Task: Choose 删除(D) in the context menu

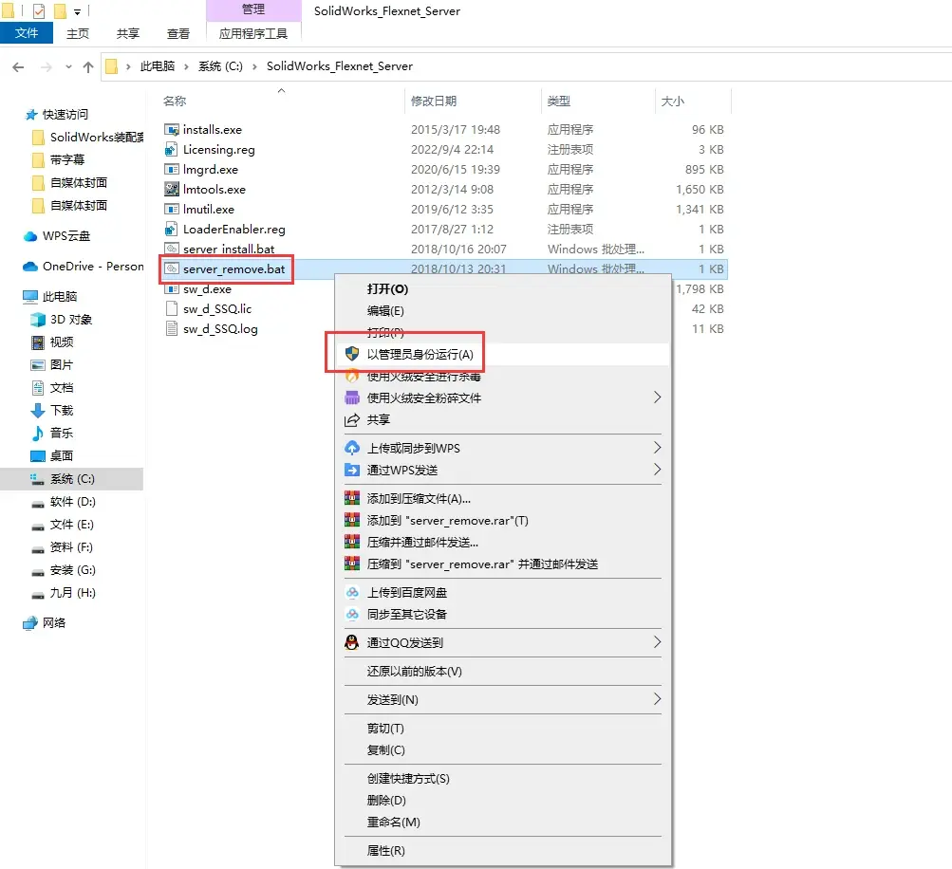Action: click(386, 801)
